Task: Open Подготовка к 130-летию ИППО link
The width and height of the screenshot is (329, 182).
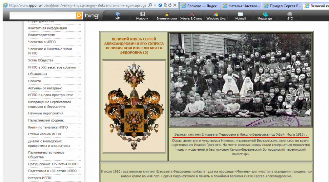Action: (52, 171)
